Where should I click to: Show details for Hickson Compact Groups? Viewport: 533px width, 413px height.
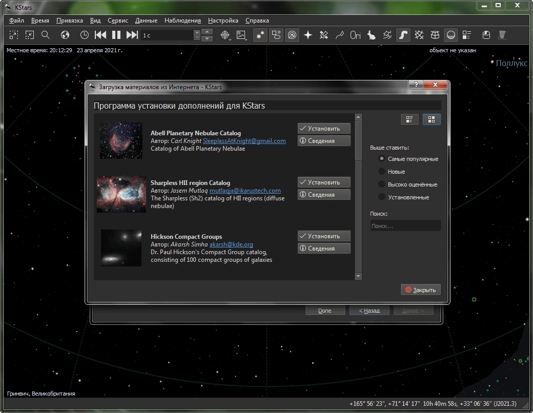[x=324, y=248]
